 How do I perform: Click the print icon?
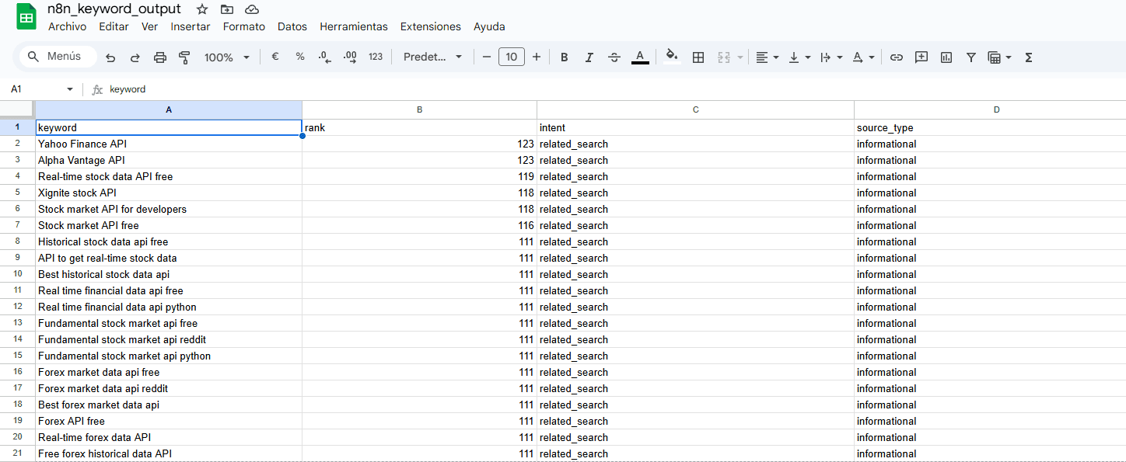160,57
